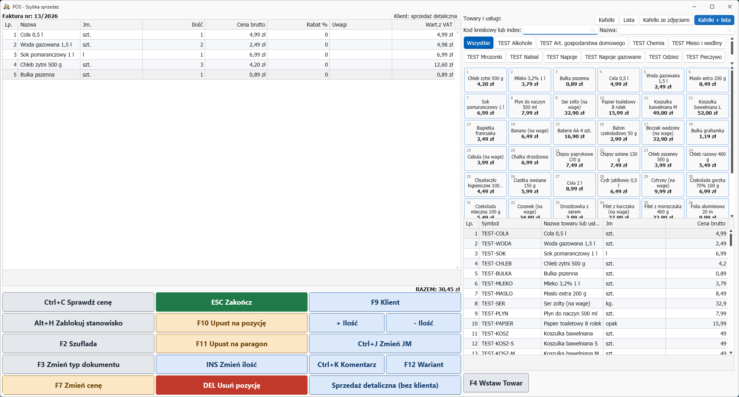Open the TEST Pieczywo category
This screenshot has width=739, height=397.
[704, 57]
